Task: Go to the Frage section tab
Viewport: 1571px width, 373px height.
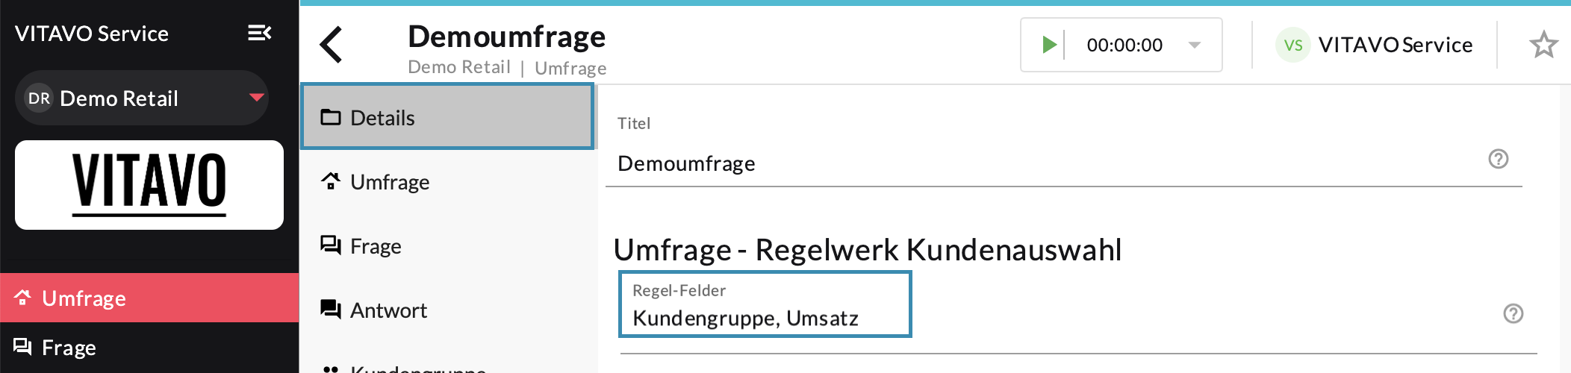Action: (375, 246)
